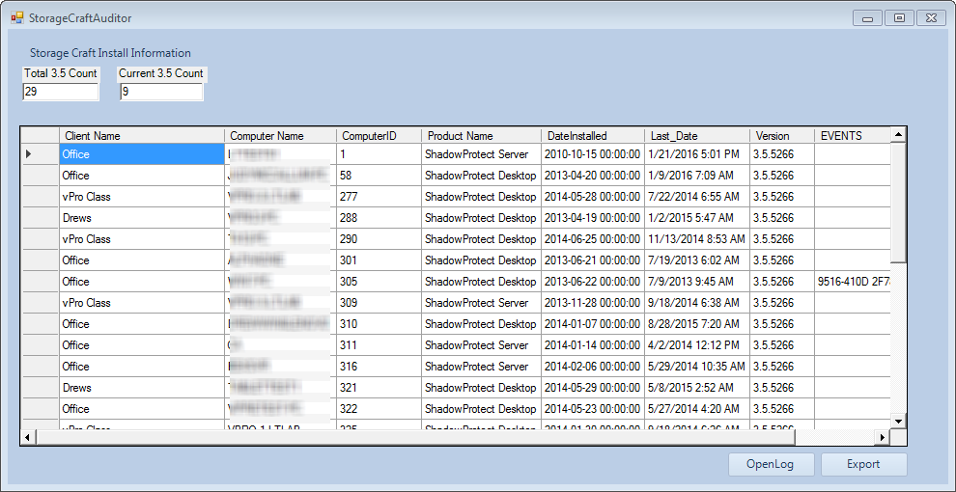Click the OpenLog button

[x=771, y=465]
